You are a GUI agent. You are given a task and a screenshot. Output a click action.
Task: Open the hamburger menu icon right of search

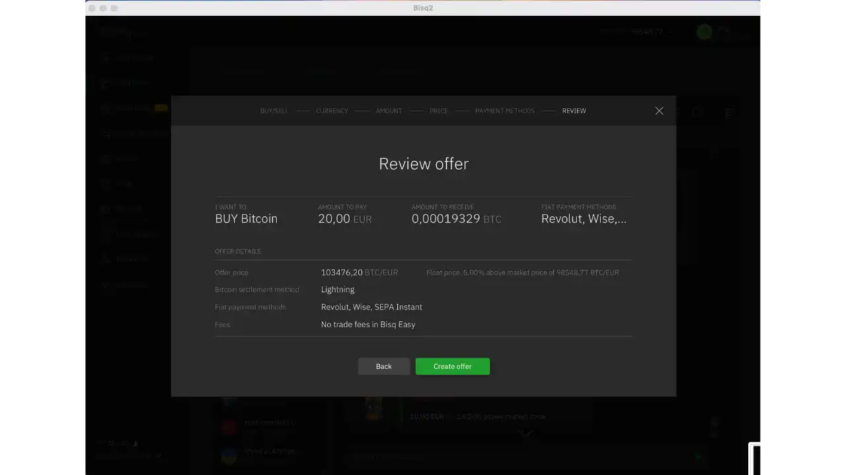730,113
